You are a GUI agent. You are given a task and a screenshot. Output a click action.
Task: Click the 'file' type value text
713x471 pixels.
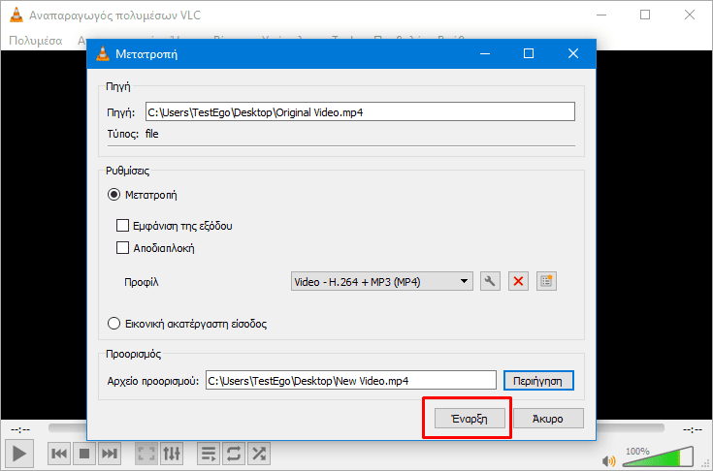tap(152, 134)
